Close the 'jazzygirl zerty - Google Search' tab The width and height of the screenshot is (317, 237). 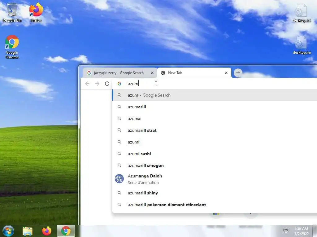click(x=152, y=73)
